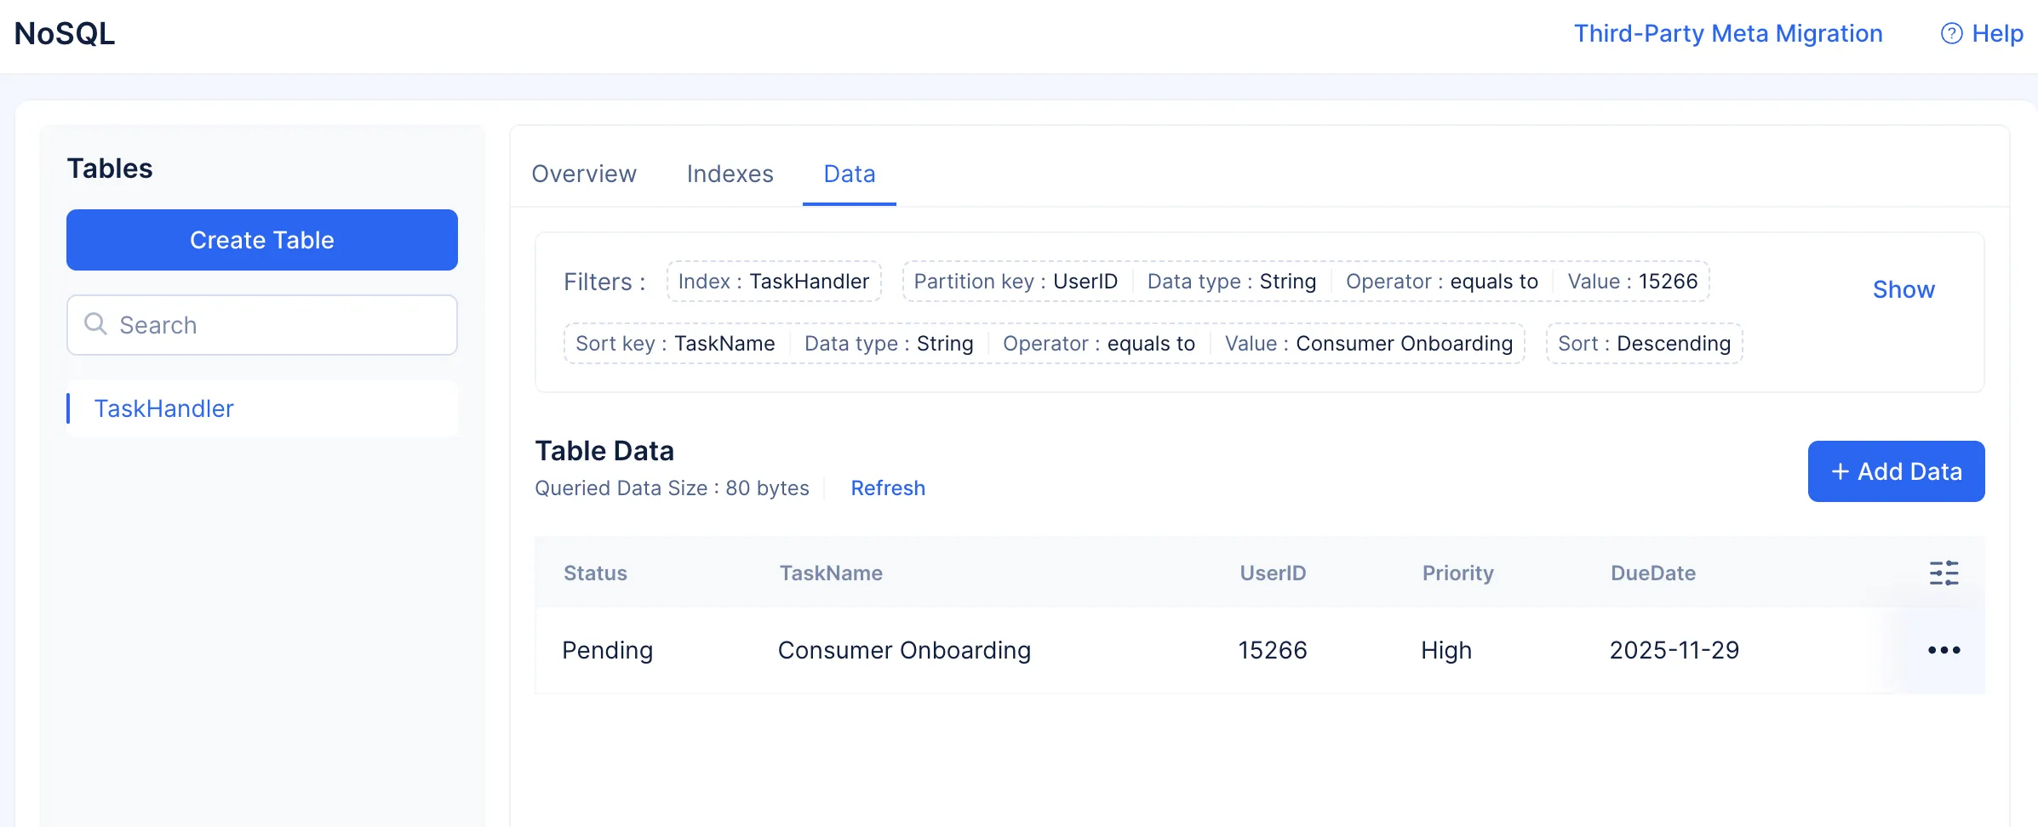Open Third-Party Meta Migration link
The height and width of the screenshot is (827, 2038).
(1727, 33)
